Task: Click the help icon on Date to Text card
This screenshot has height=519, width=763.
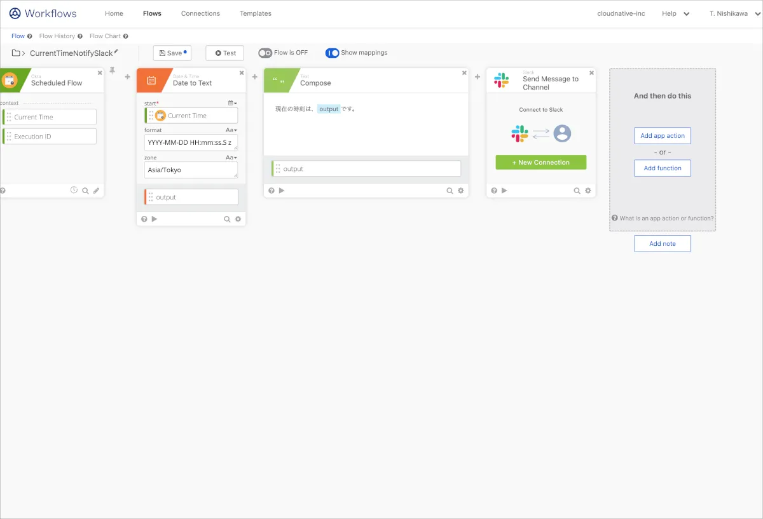Action: point(144,219)
